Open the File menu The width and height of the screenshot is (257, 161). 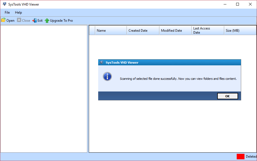(7, 13)
